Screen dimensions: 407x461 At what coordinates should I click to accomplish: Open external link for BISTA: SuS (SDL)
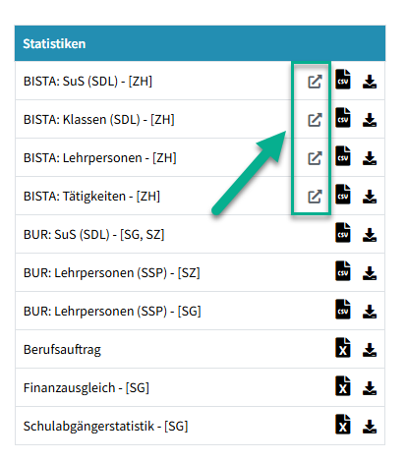click(x=315, y=82)
